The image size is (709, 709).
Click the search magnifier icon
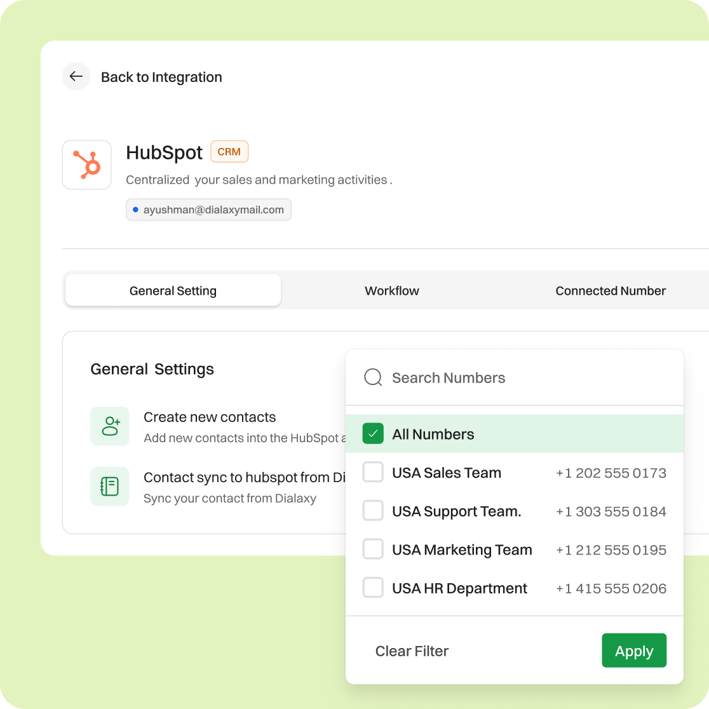(373, 378)
